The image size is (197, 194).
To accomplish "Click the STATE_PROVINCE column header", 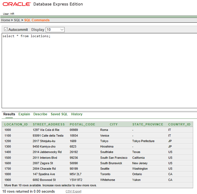I will [148, 124].
